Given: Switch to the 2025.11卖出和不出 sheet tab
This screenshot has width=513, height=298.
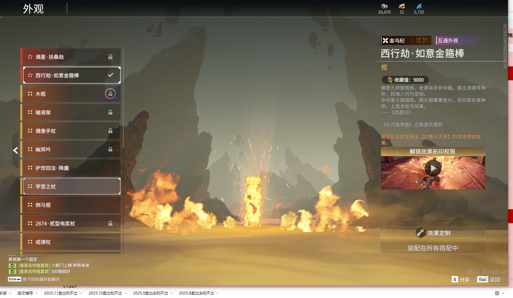Looking at the screenshot, I should [61, 293].
